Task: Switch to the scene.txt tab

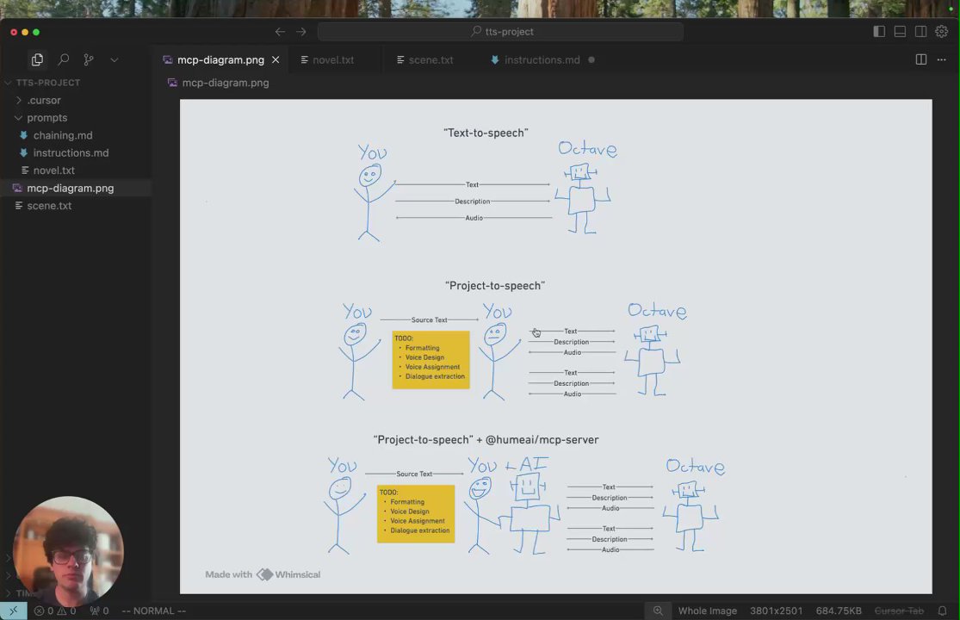Action: (431, 60)
